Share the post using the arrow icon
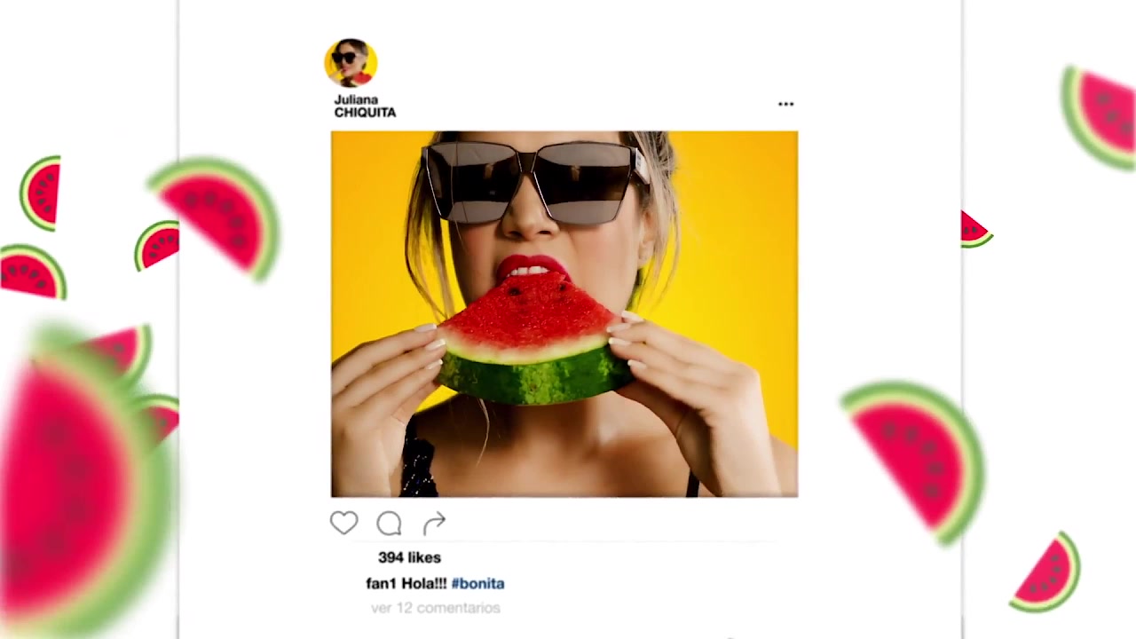Screen dimensions: 1136x639 coord(434,524)
